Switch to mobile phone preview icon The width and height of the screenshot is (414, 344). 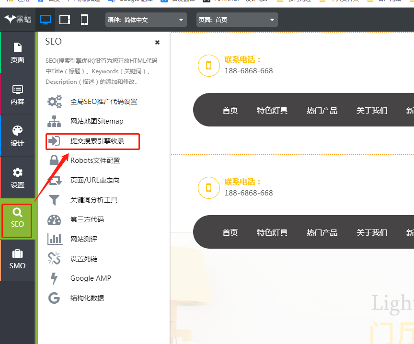coord(84,20)
